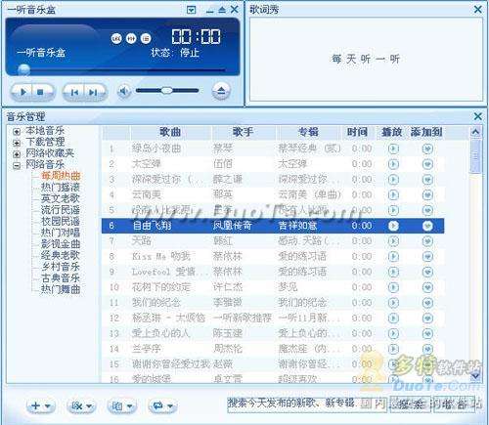The height and width of the screenshot is (425, 489).
Task: Stop playback with the Stop button
Action: point(40,92)
